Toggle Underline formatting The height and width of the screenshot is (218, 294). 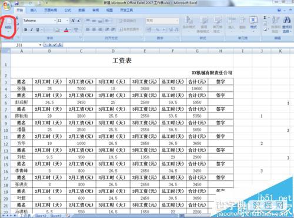click(x=37, y=30)
